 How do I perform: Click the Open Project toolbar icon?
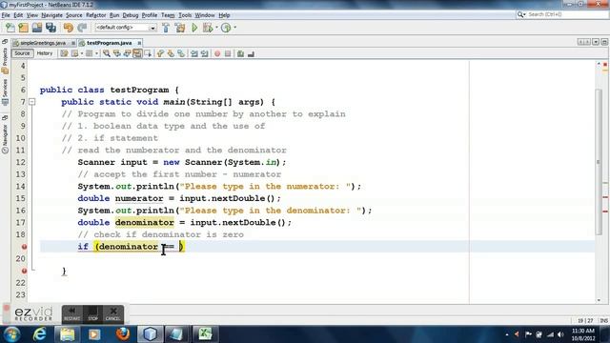[37, 28]
